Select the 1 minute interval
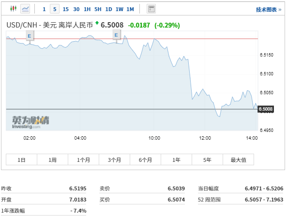 click(44, 9)
